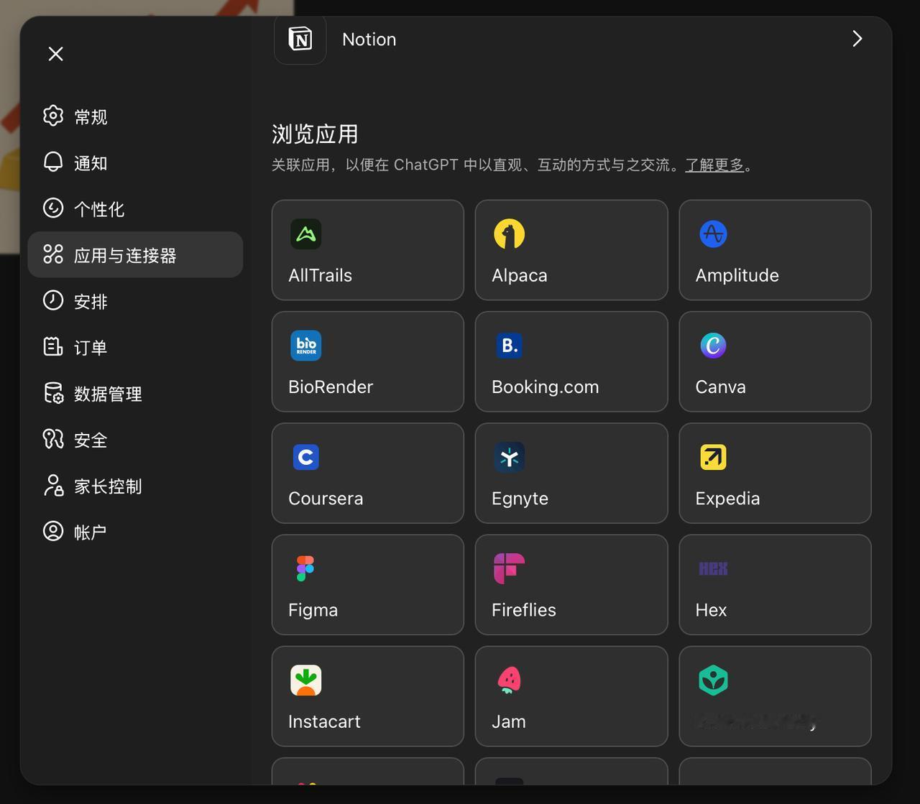The height and width of the screenshot is (804, 920).
Task: Click the keys icon for 安全
Action: (x=53, y=439)
